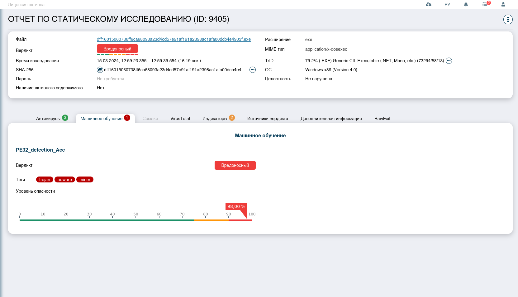Open the VirusTotal tab

[180, 119]
